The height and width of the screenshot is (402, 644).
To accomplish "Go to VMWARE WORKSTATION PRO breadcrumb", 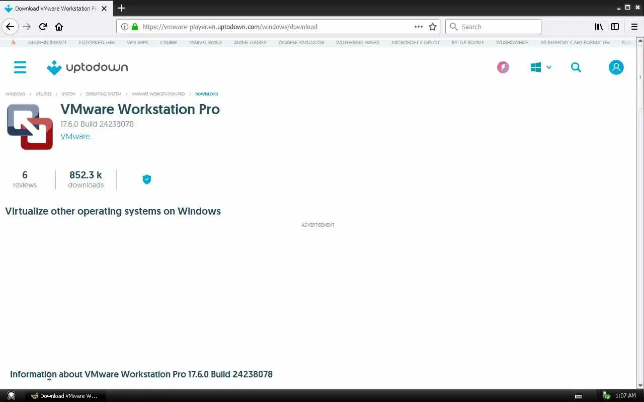I will [158, 94].
